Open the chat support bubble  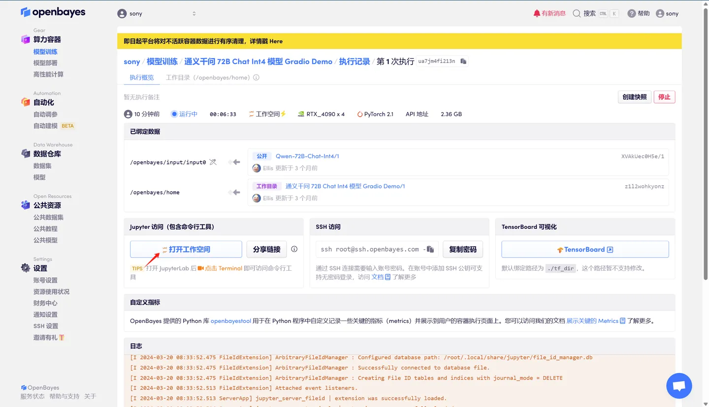tap(679, 386)
